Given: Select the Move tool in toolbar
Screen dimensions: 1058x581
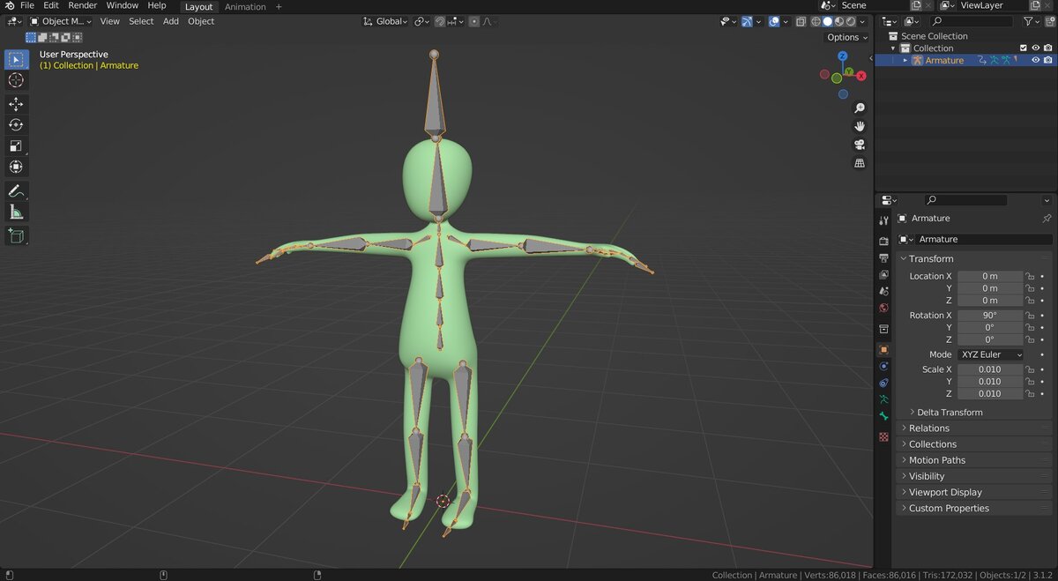Looking at the screenshot, I should pos(16,104).
